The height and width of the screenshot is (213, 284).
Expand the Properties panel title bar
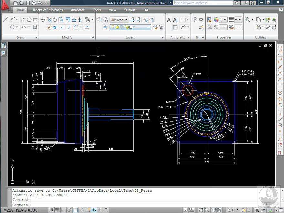tap(224, 37)
